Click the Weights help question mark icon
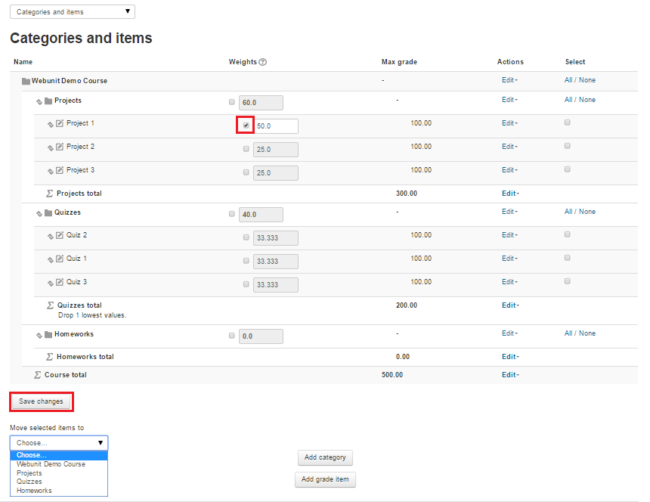The height and width of the screenshot is (502, 650). pos(263,62)
